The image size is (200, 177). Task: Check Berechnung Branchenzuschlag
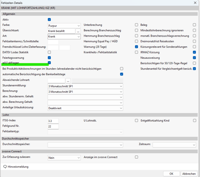click(x=137, y=30)
